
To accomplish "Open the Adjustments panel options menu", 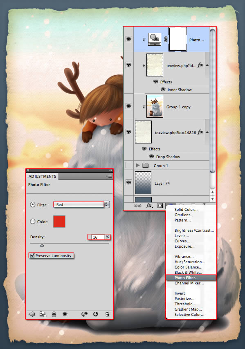I will pos(109,176).
